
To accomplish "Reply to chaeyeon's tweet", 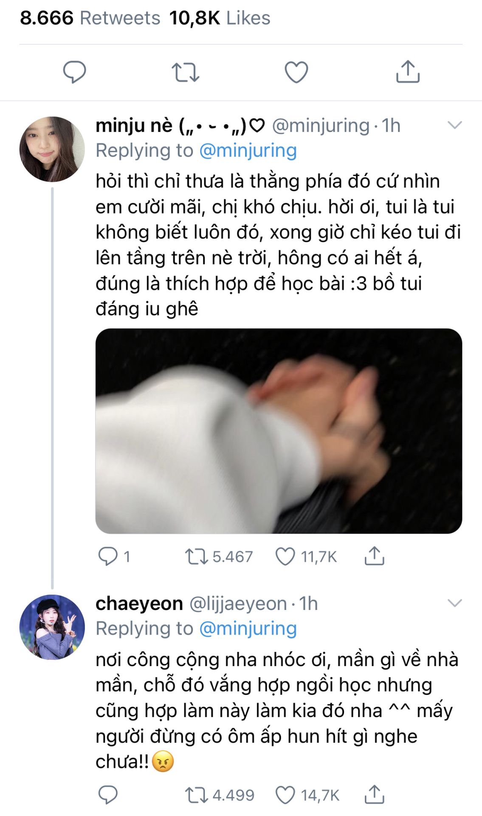I will [x=108, y=795].
